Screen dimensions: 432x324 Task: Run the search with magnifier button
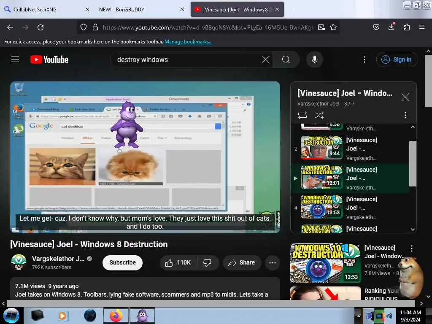point(286,59)
